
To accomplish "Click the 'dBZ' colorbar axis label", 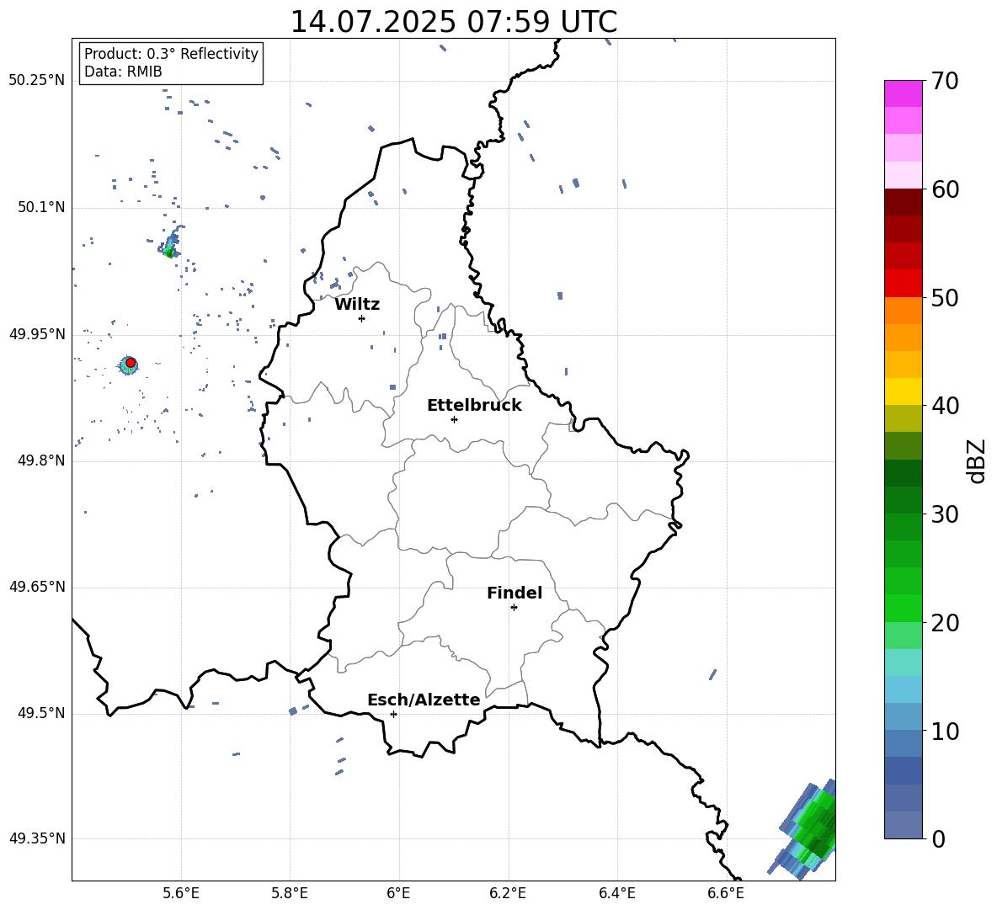I will pos(977,460).
